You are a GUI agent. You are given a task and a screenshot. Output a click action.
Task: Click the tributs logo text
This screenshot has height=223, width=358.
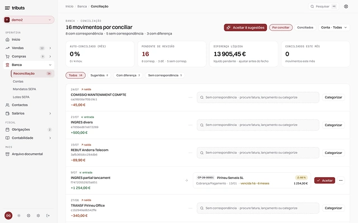pos(18,8)
